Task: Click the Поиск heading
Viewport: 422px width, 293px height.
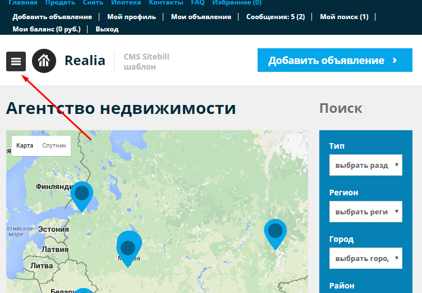Action: coord(341,108)
